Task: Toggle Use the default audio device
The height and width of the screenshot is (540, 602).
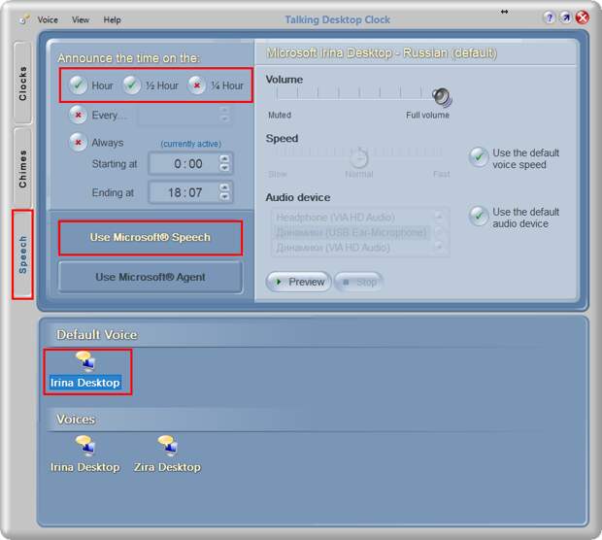Action: [x=479, y=216]
